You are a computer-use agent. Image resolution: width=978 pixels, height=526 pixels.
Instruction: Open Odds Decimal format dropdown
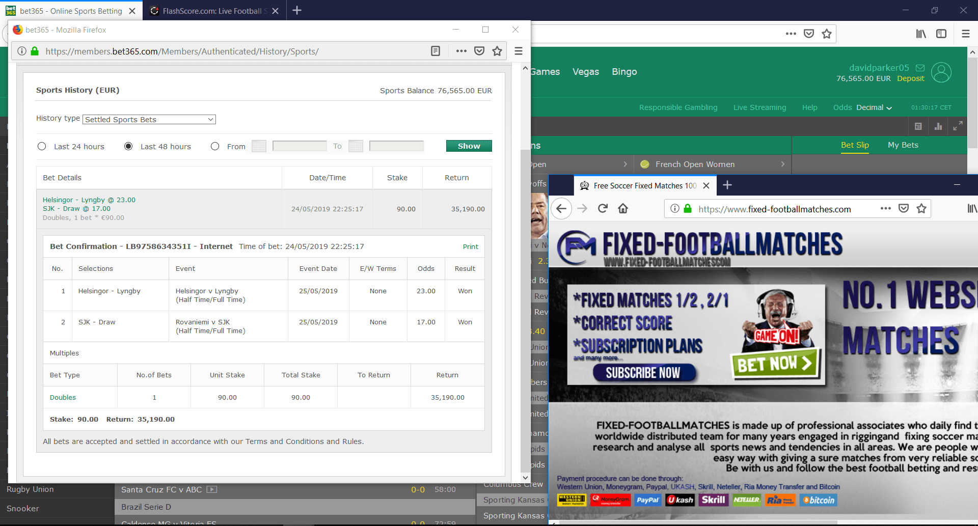[x=874, y=107]
